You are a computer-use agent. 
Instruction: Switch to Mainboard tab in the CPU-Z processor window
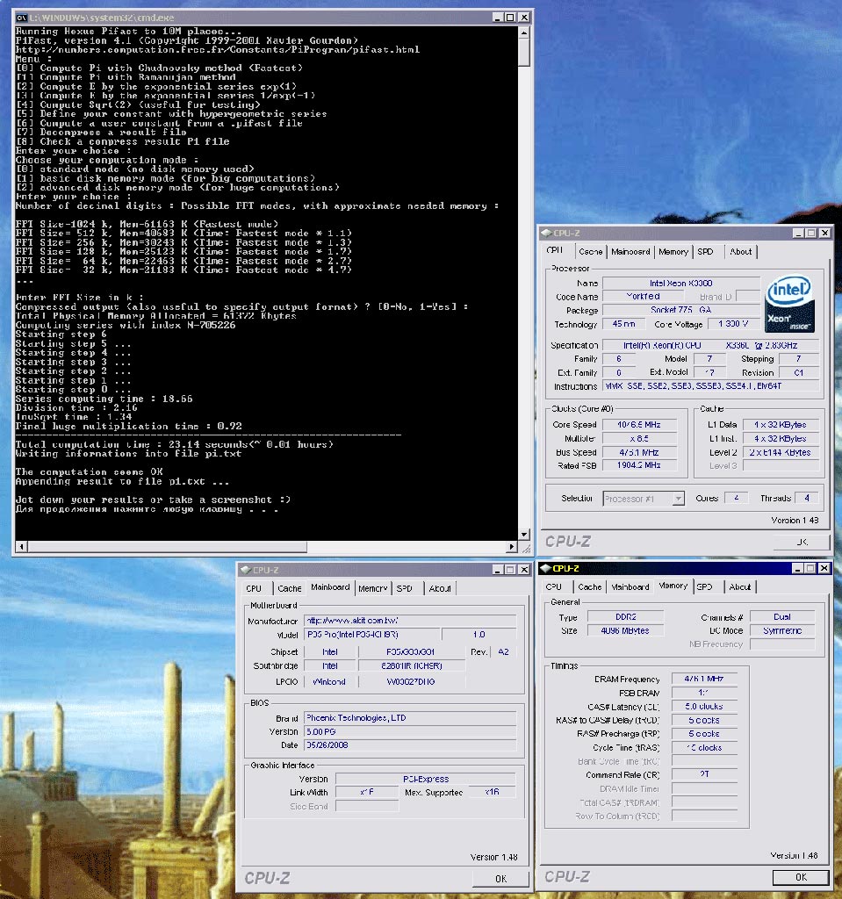point(630,252)
